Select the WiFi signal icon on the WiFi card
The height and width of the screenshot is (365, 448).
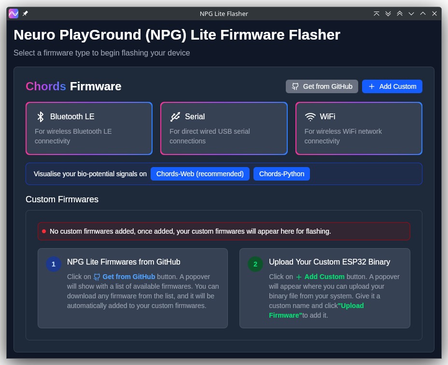(309, 116)
